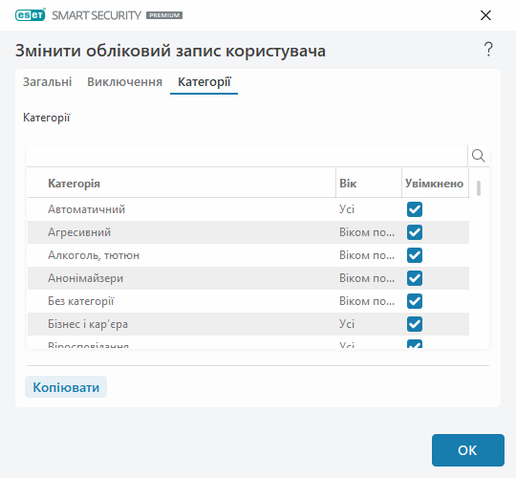Select the Категорії tab
This screenshot has height=478, width=516.
[204, 82]
